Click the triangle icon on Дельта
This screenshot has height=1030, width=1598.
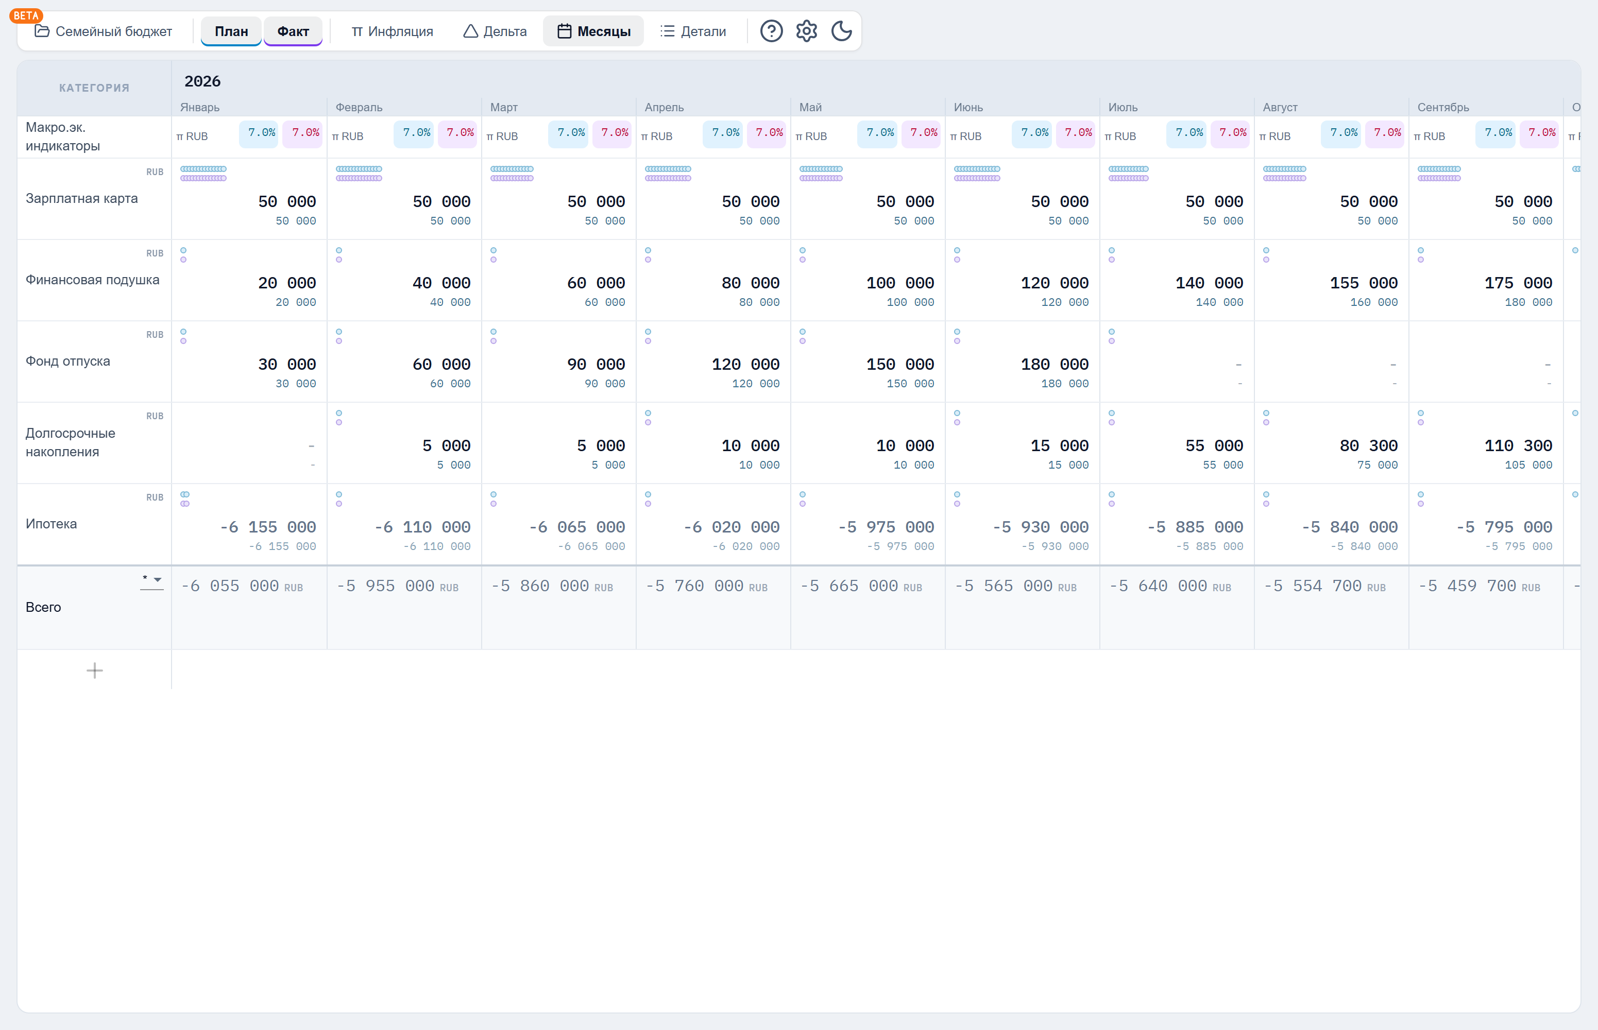(470, 31)
